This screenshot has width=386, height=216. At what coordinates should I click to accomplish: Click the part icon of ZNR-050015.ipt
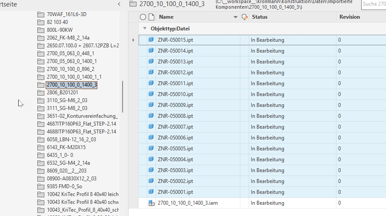[x=151, y=40]
